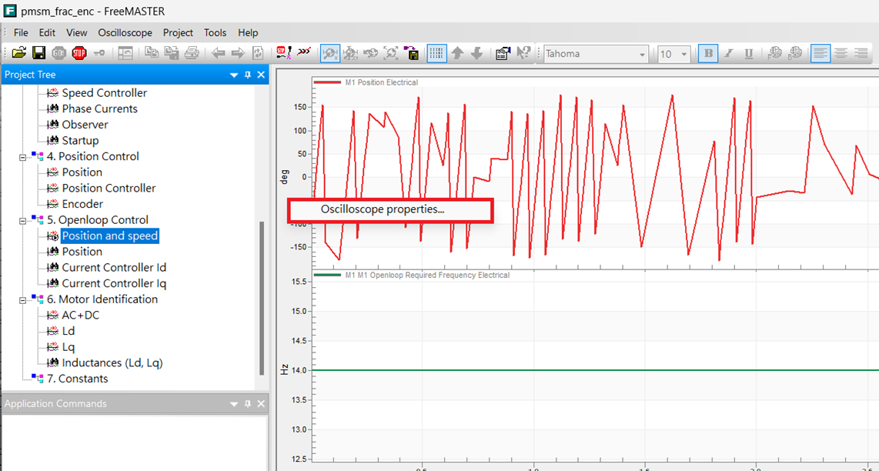879x471 pixels.
Task: Open the Oscilloscope menu
Action: click(125, 32)
